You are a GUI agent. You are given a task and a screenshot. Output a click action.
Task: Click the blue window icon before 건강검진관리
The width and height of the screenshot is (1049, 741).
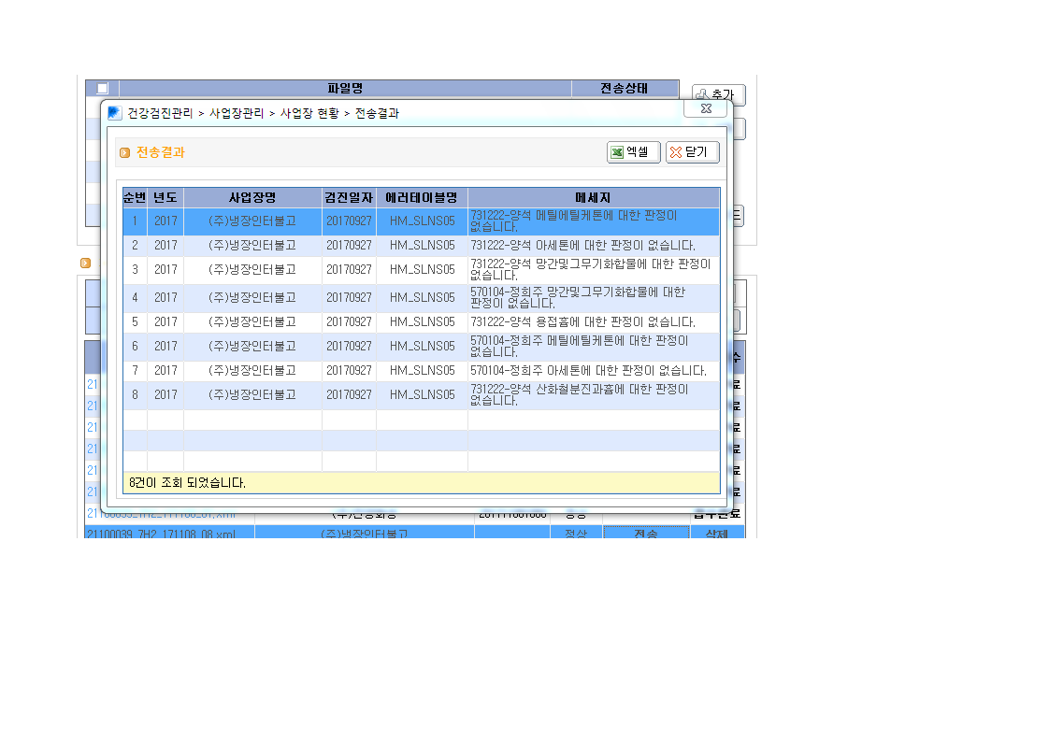[x=114, y=113]
